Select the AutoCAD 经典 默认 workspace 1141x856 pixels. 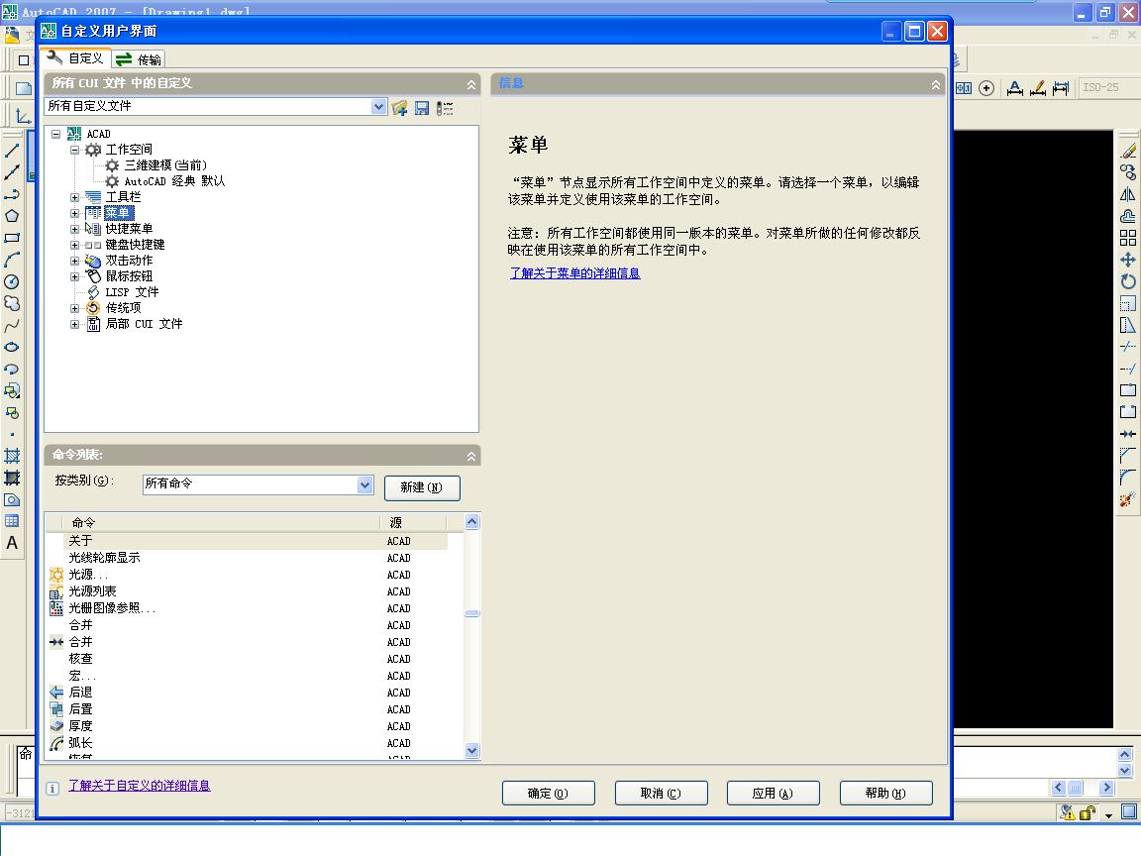point(174,181)
